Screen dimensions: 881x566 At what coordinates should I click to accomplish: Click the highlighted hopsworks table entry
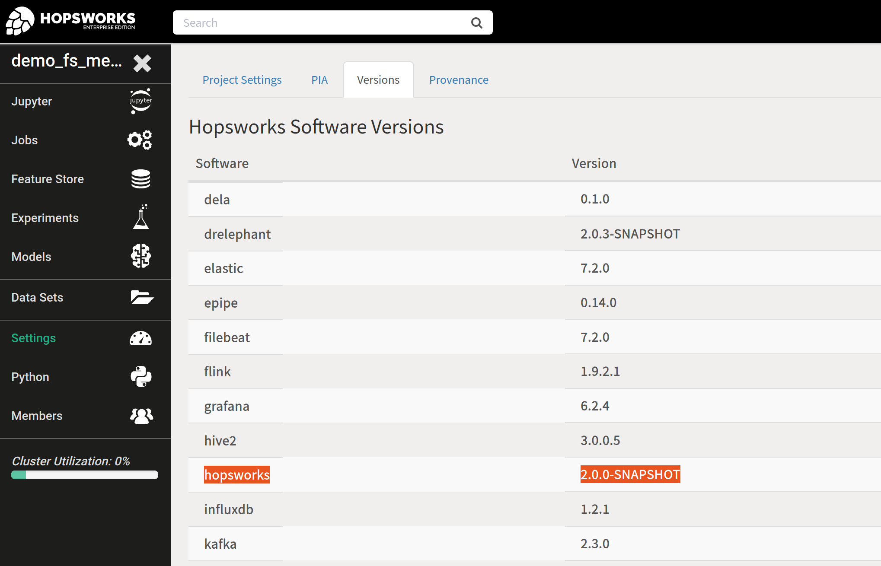236,475
